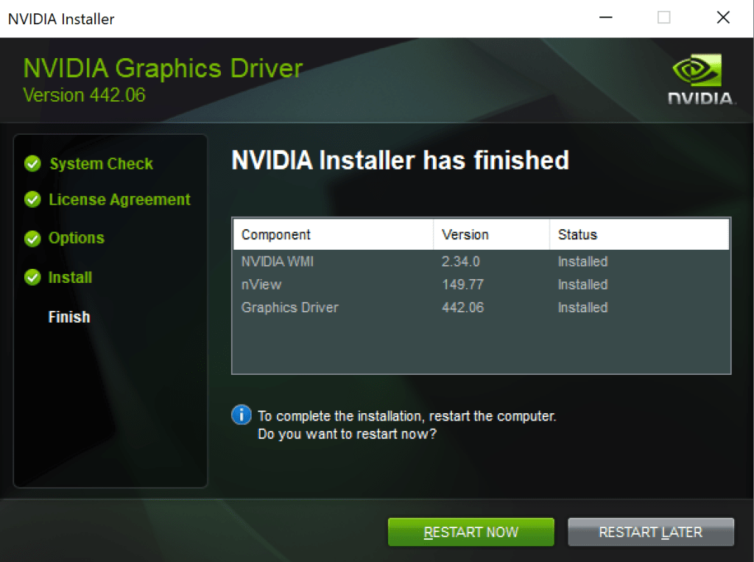
Task: Select the License Agreement step label
Action: pyautogui.click(x=119, y=200)
